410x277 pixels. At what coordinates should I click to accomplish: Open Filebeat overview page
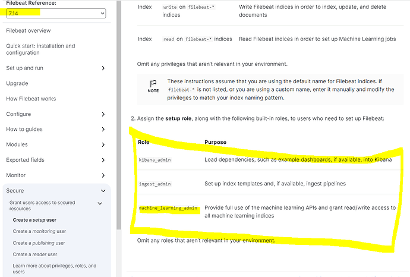click(29, 30)
